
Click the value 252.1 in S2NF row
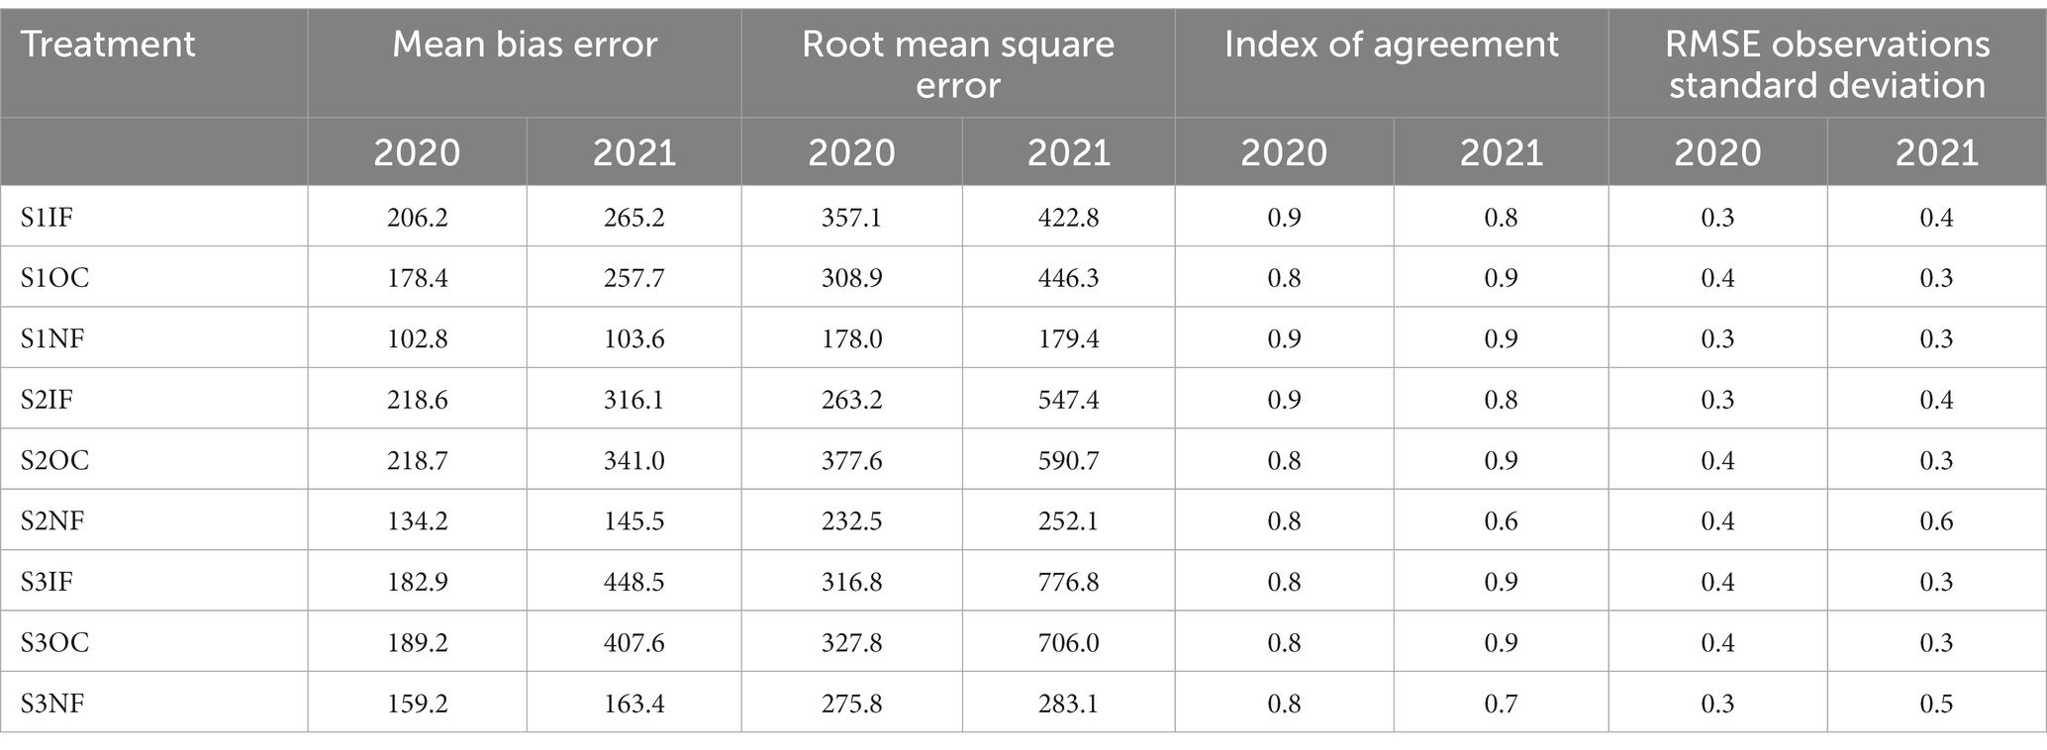[x=1069, y=521]
